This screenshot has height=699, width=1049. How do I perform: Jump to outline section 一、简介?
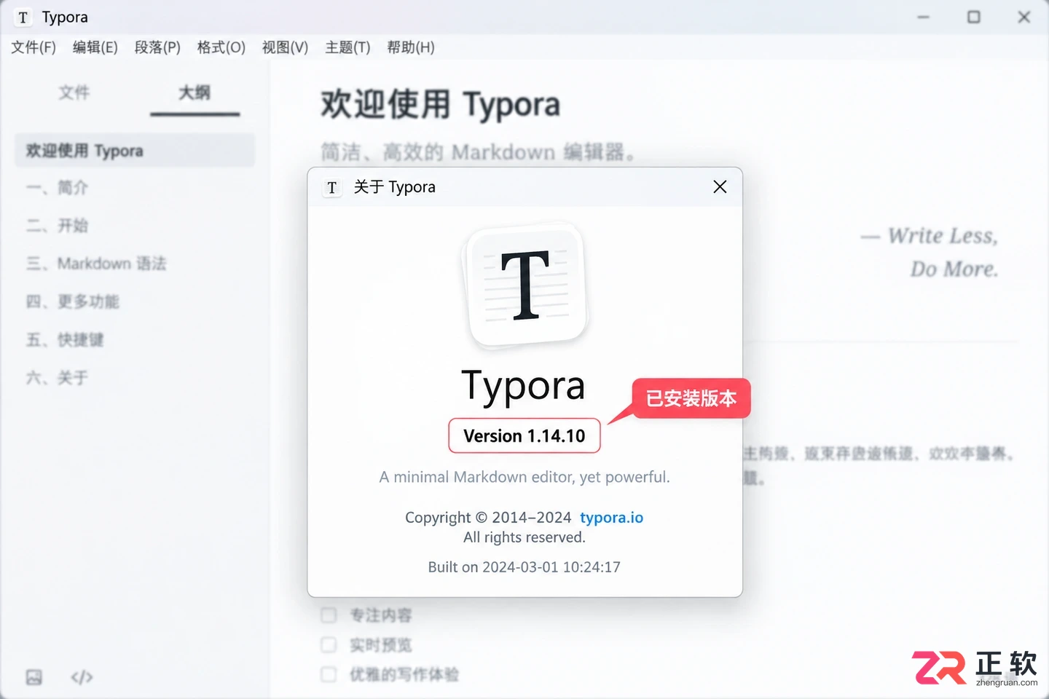click(57, 188)
